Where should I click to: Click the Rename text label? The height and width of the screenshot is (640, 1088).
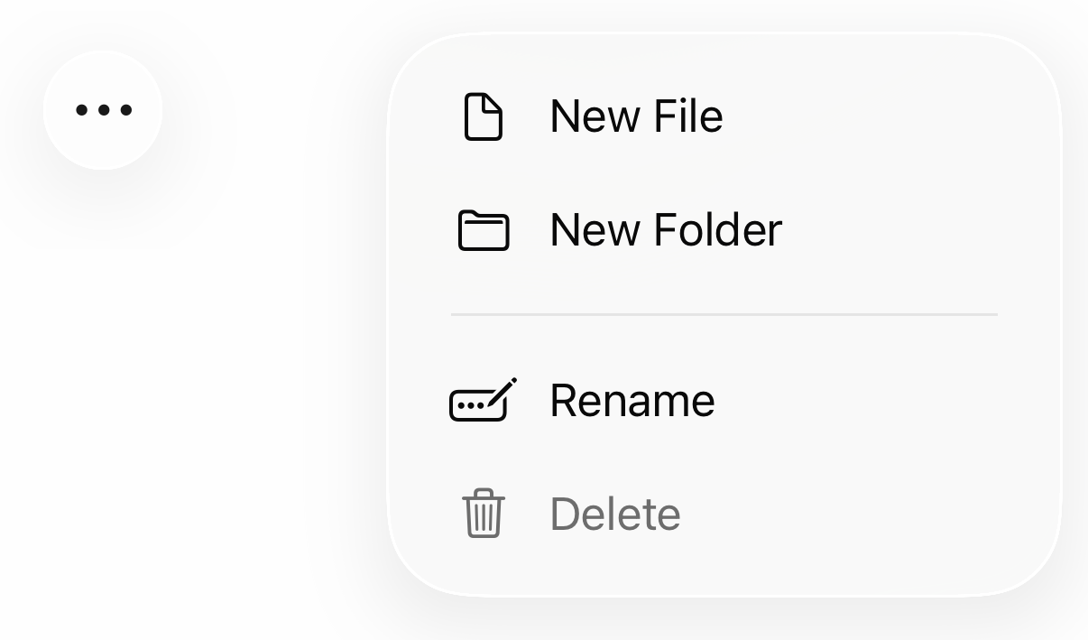pos(632,400)
